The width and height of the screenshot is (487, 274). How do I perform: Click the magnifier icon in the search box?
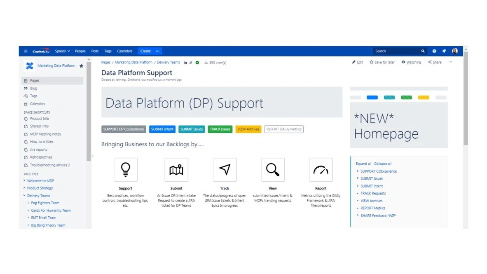[423, 51]
